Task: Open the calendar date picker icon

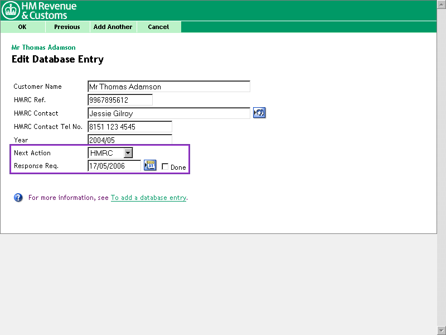Action: click(150, 165)
